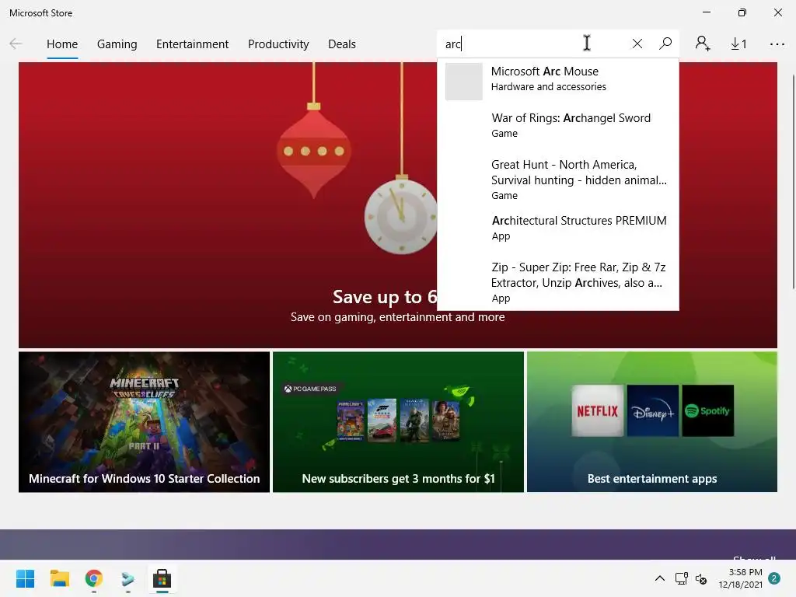The image size is (796, 597).
Task: Open the Best entertainment apps tile
Action: click(652, 422)
